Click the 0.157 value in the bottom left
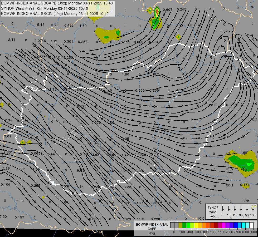 tap(20, 217)
